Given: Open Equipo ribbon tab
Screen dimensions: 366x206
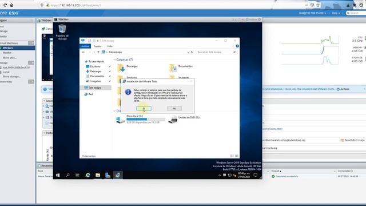Looking at the screenshot, I should coord(97,46).
